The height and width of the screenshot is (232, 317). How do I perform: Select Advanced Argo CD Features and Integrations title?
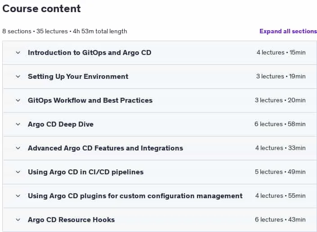pos(106,148)
